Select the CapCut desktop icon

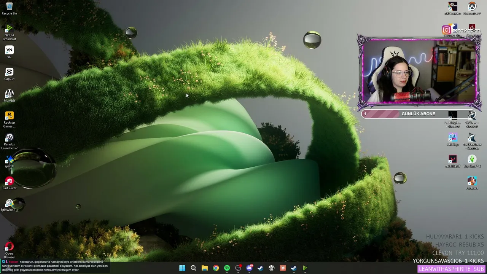click(x=9, y=74)
